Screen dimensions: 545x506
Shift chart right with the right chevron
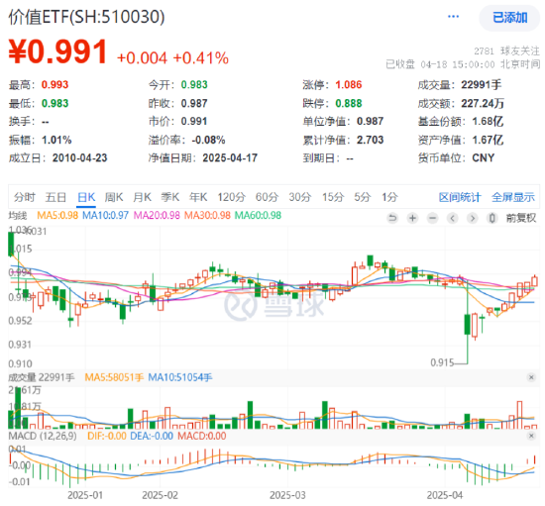point(473,218)
